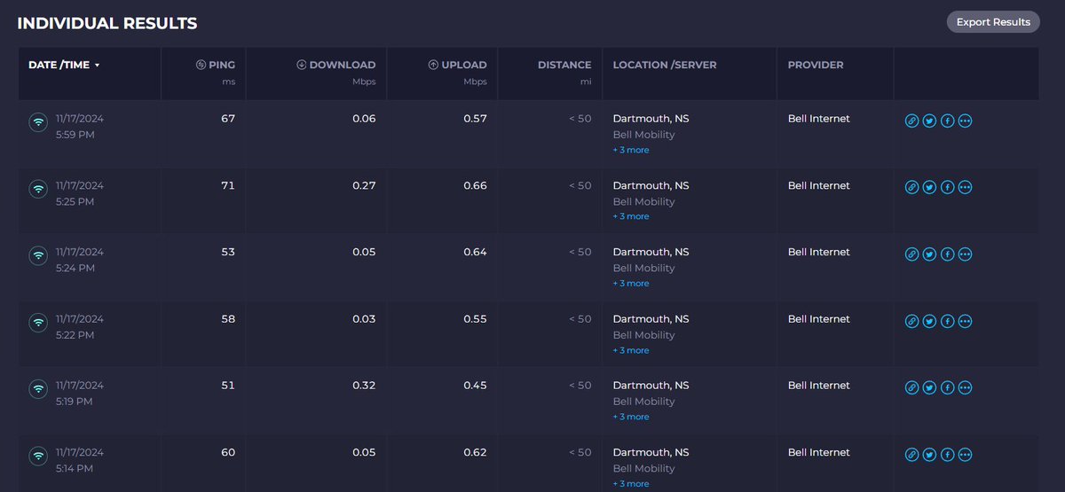
Task: Share 5:25 PM result on Twitter
Action: click(929, 187)
